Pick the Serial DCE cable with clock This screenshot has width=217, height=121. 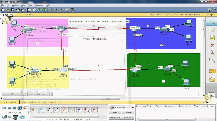coord(87,110)
